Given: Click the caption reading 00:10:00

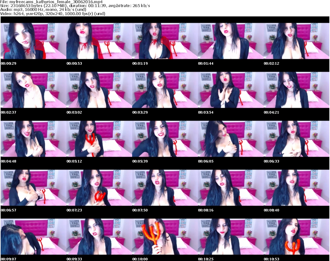Looking at the screenshot, I should point(140,259).
